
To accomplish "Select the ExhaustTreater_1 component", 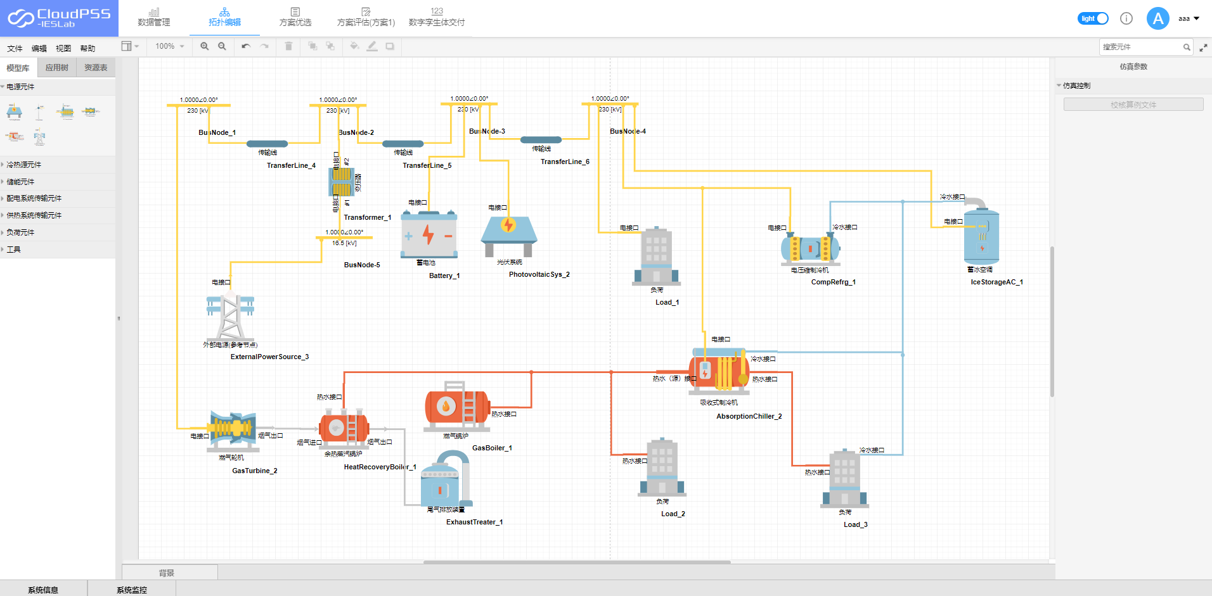I will click(447, 478).
